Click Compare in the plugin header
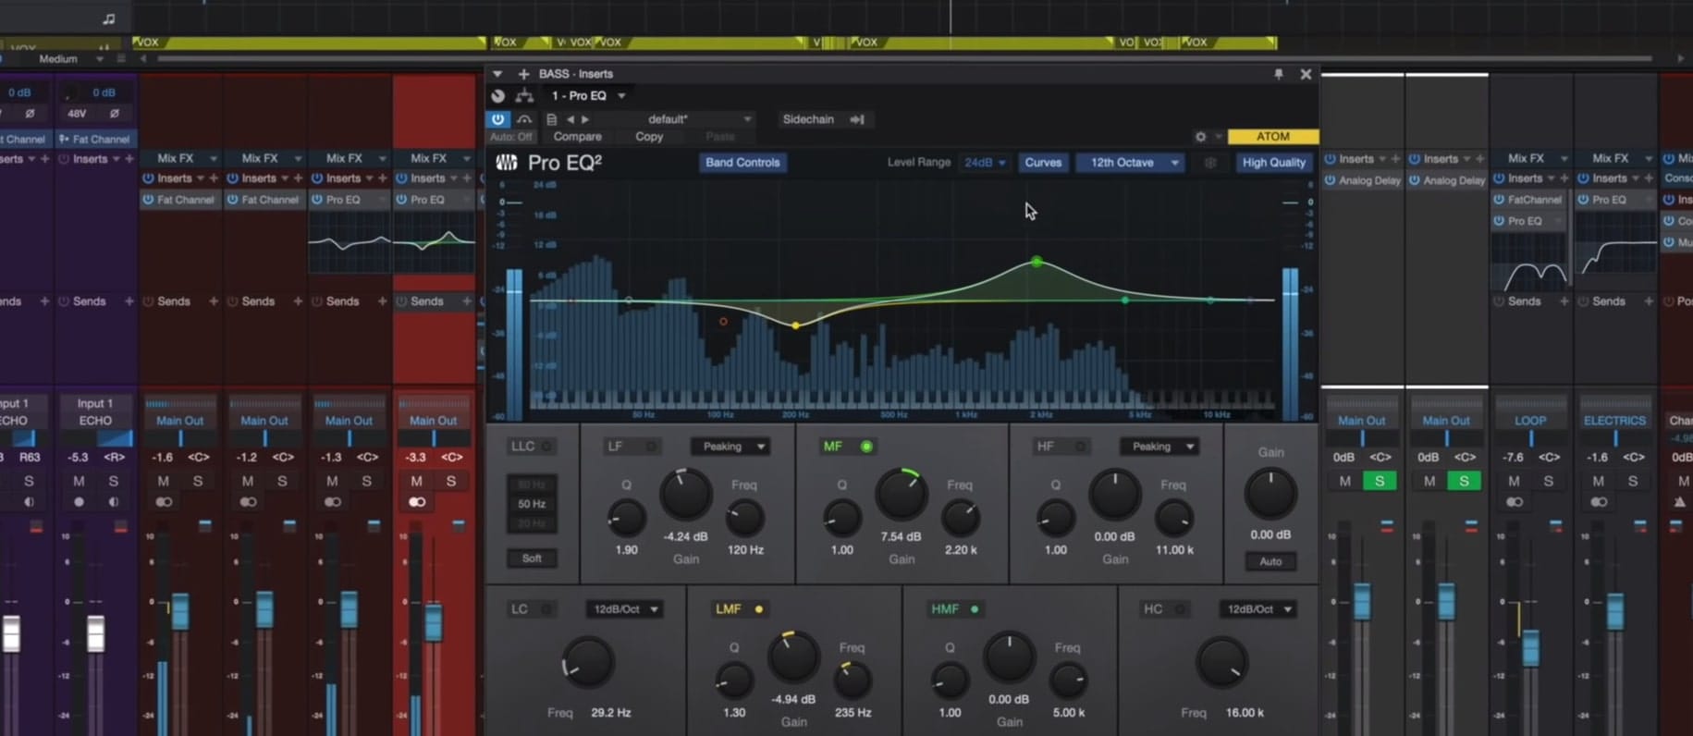Screen dimensions: 1693x736 pos(577,137)
